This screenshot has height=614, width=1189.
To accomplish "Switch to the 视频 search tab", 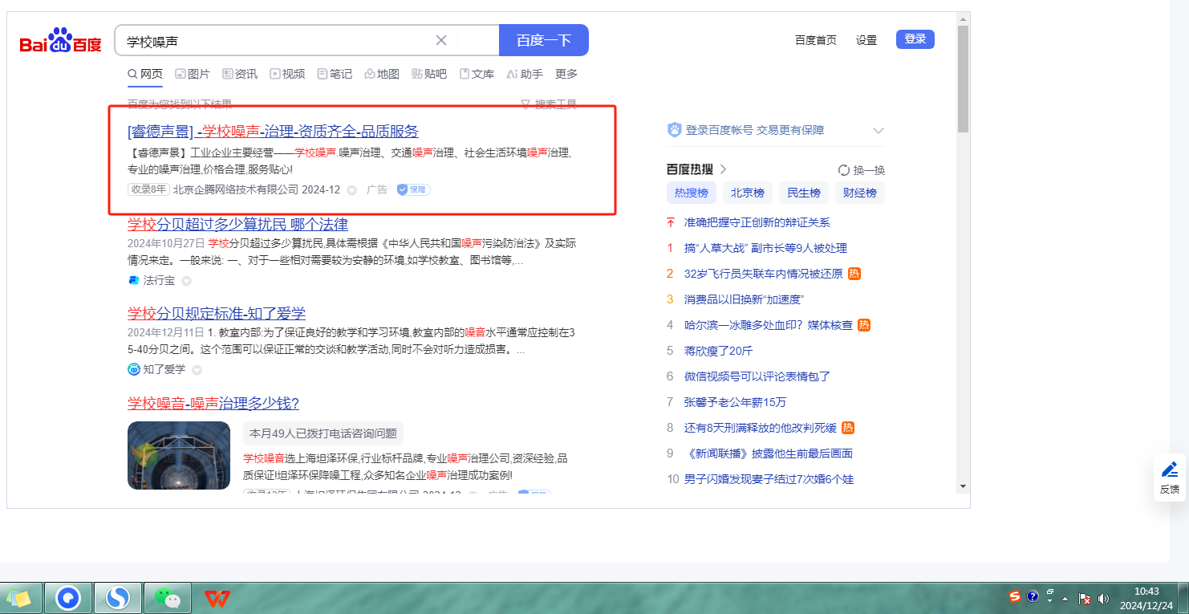I will click(x=287, y=74).
